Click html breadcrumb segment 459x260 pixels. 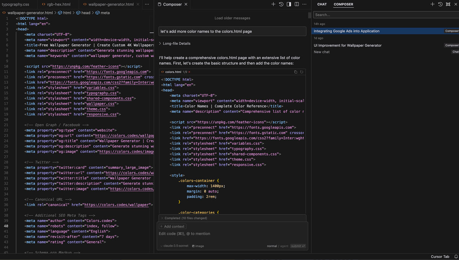pyautogui.click(x=64, y=13)
